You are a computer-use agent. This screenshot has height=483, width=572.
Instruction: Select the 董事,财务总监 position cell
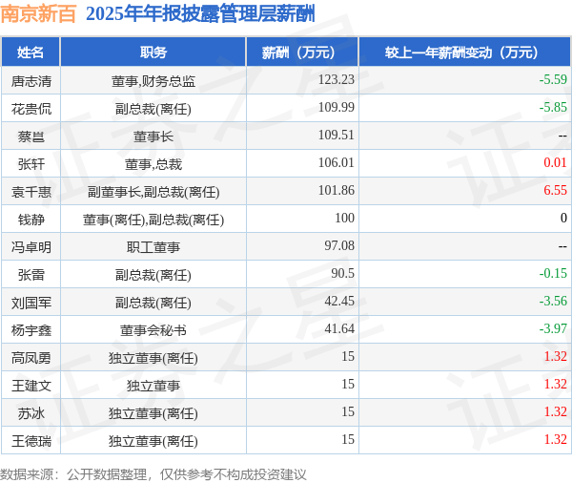pyautogui.click(x=153, y=81)
